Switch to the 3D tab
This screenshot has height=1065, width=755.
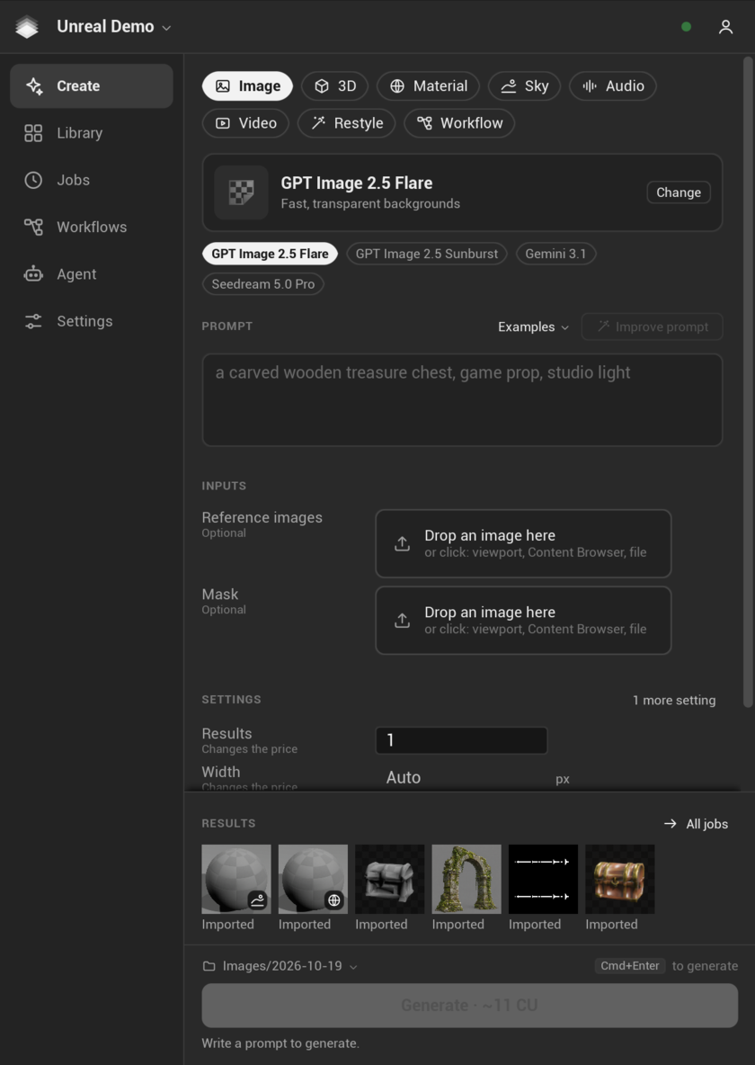(334, 86)
